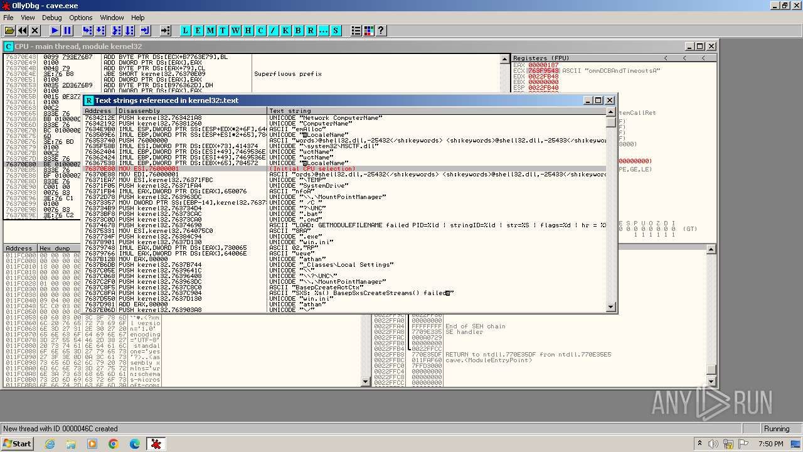Click the Disassembly column header
Screen dimensions: 803x452
(x=192, y=111)
